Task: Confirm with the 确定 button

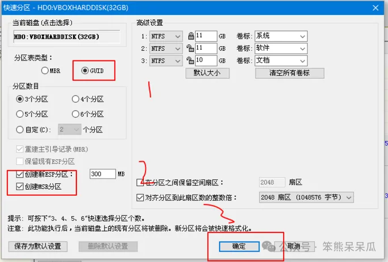Action: coord(239,247)
